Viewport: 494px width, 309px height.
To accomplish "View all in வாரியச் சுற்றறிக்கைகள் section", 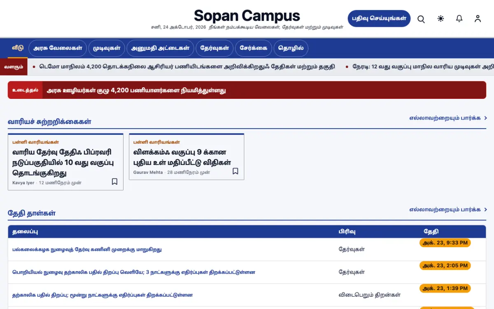I will point(448,118).
